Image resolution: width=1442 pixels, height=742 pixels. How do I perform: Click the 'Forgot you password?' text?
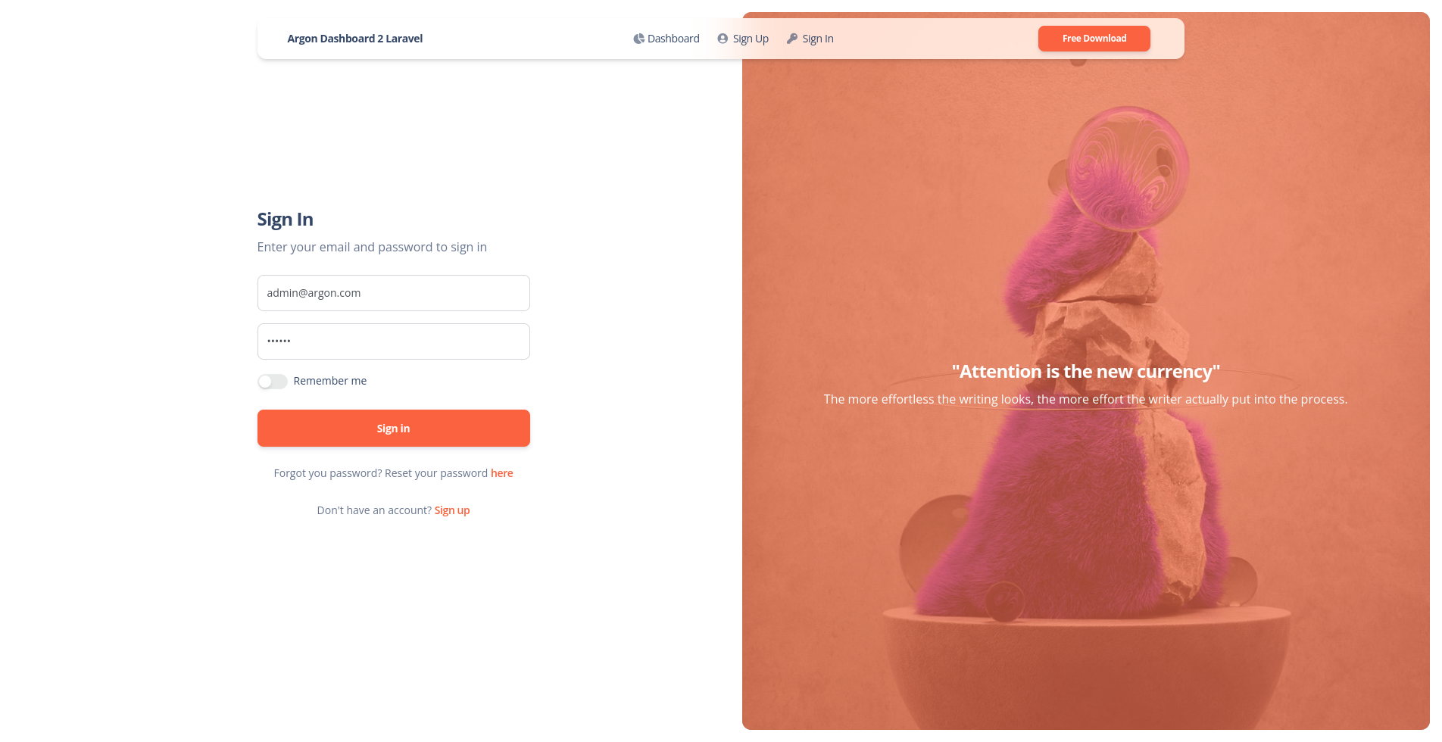[x=328, y=473]
